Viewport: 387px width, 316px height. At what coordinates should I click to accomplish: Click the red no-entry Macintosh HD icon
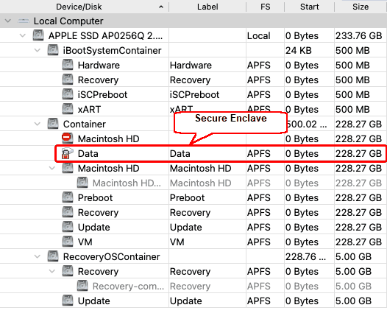tap(67, 138)
